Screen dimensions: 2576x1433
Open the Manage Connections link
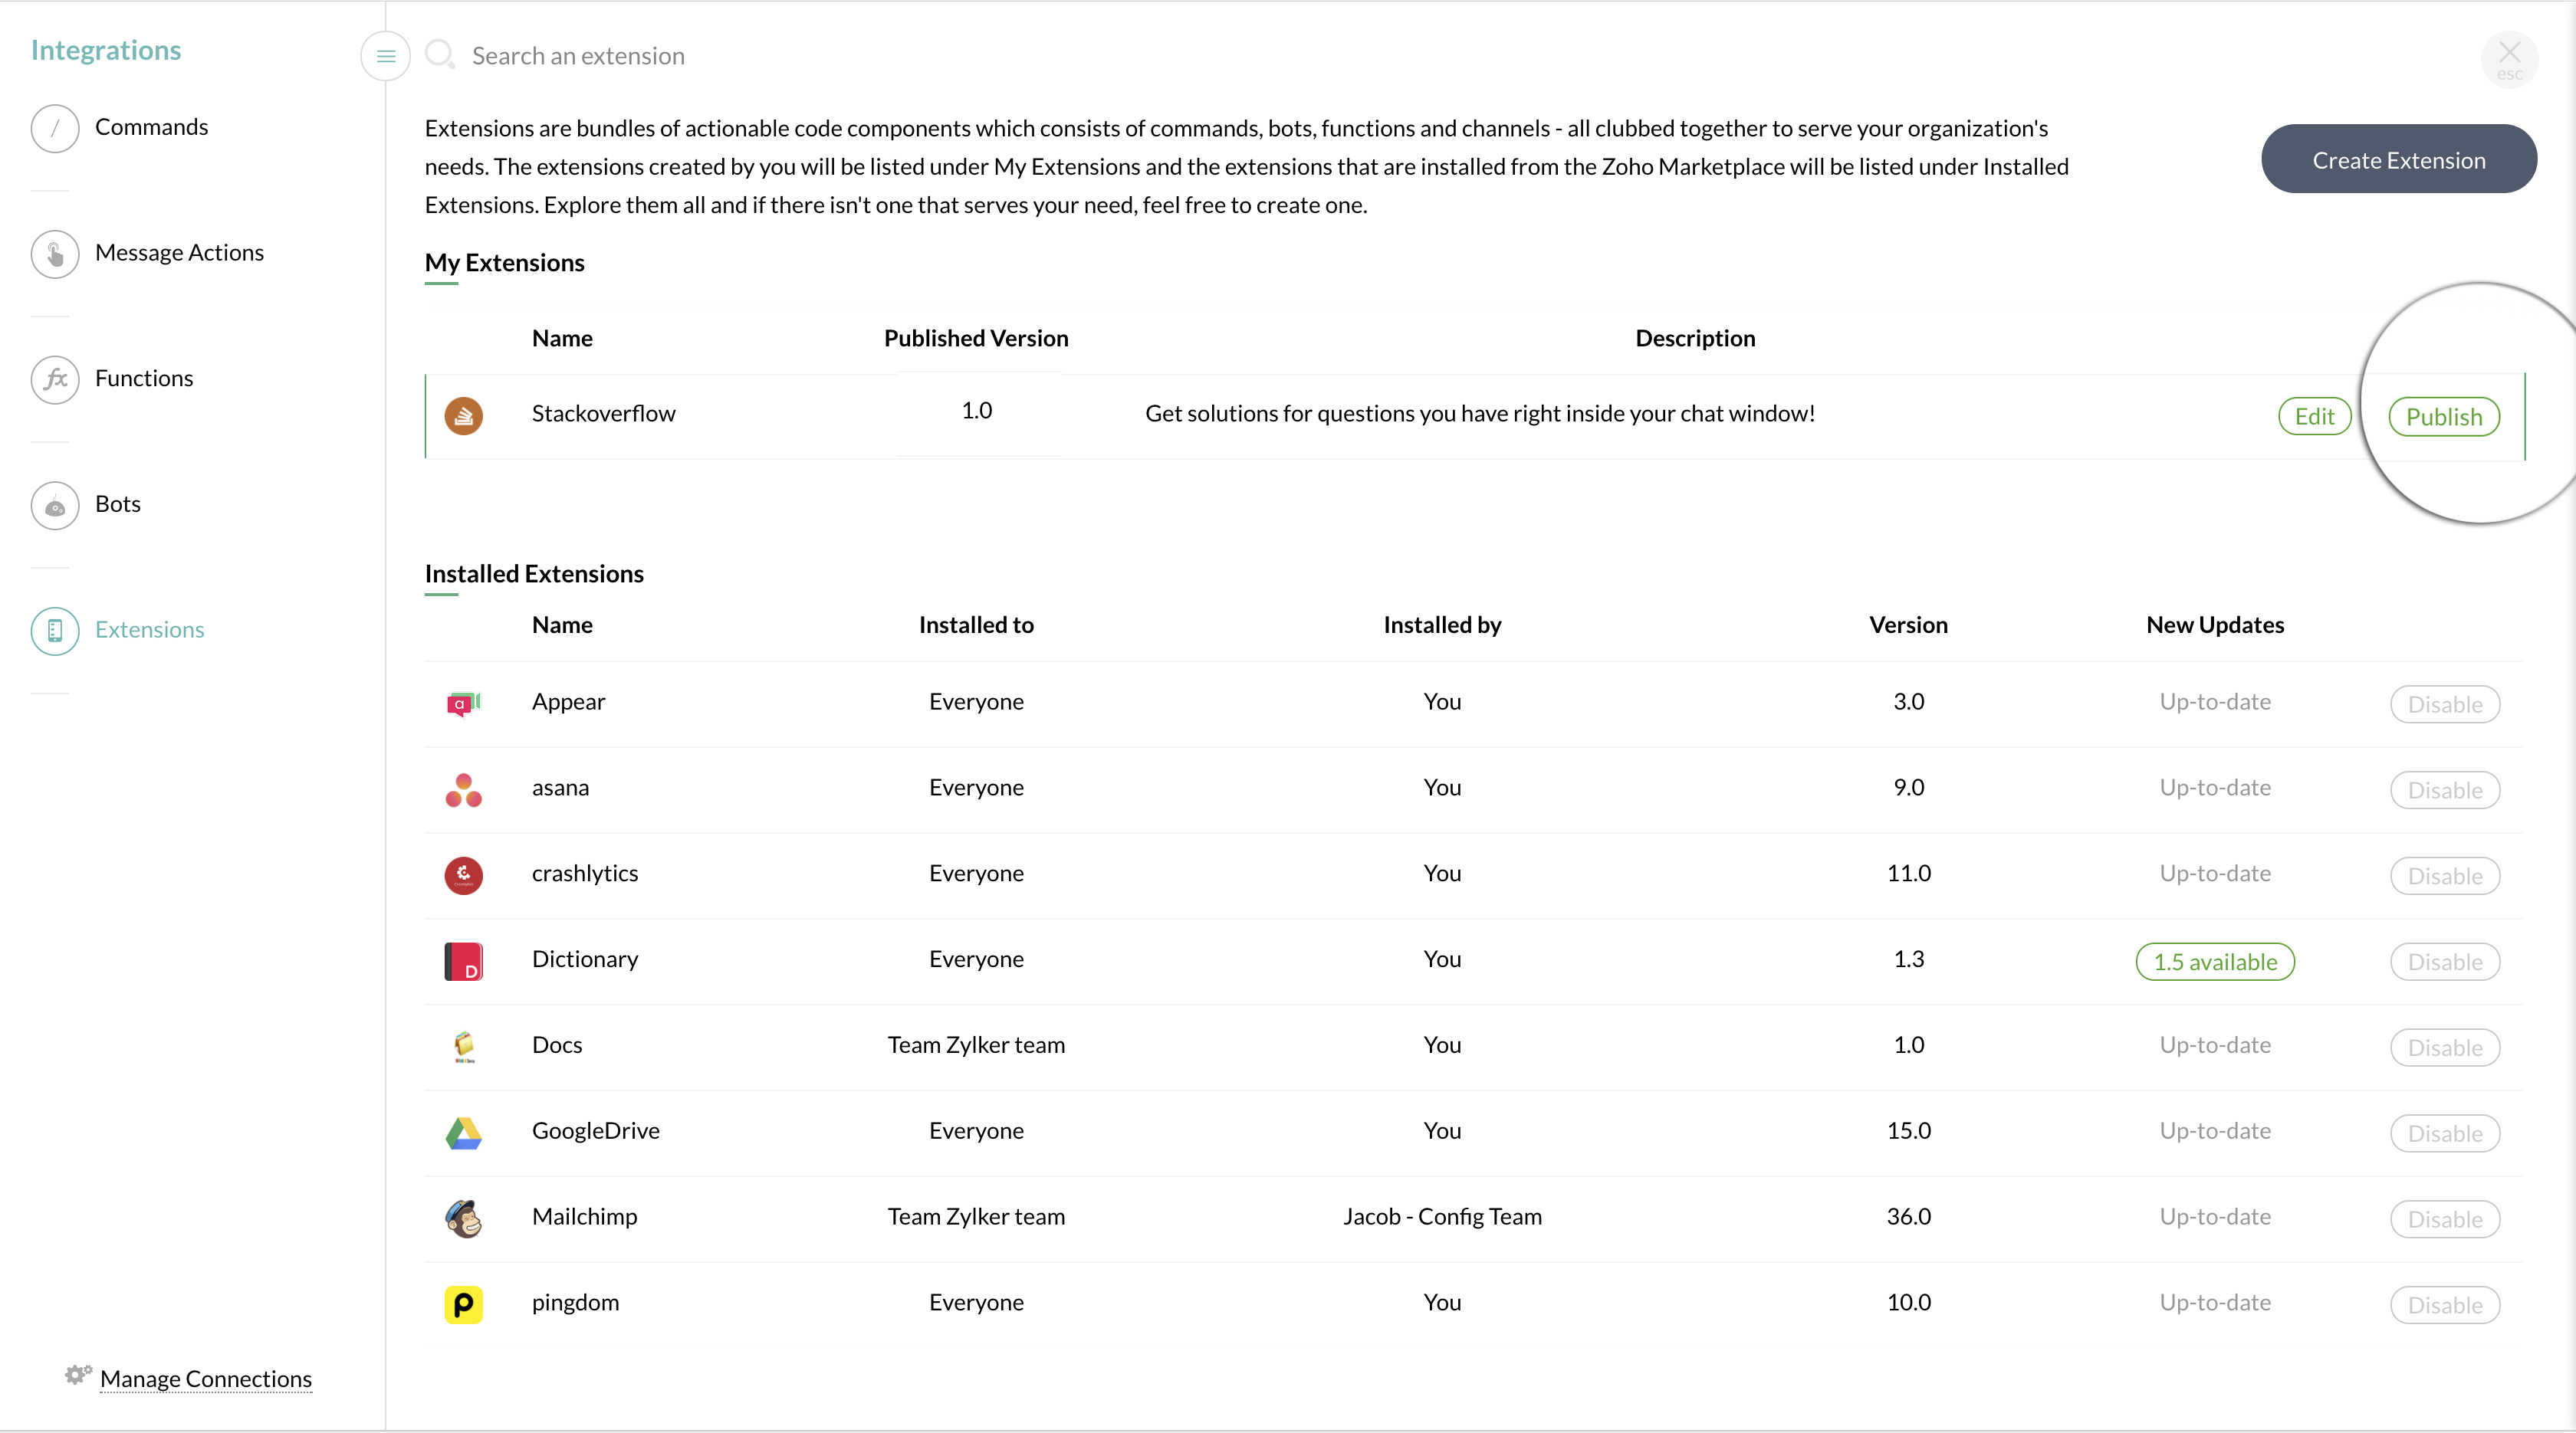tap(206, 1379)
